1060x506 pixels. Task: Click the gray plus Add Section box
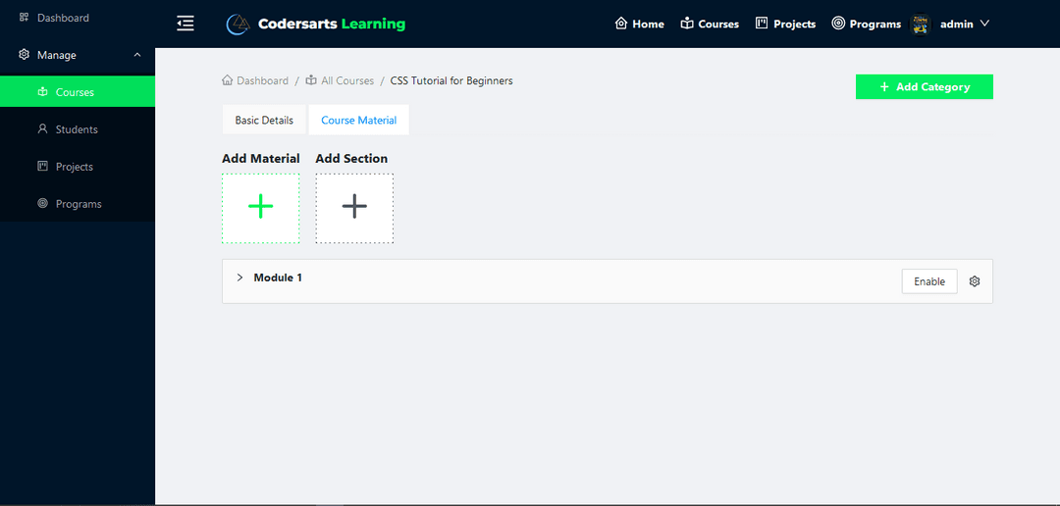coord(354,208)
